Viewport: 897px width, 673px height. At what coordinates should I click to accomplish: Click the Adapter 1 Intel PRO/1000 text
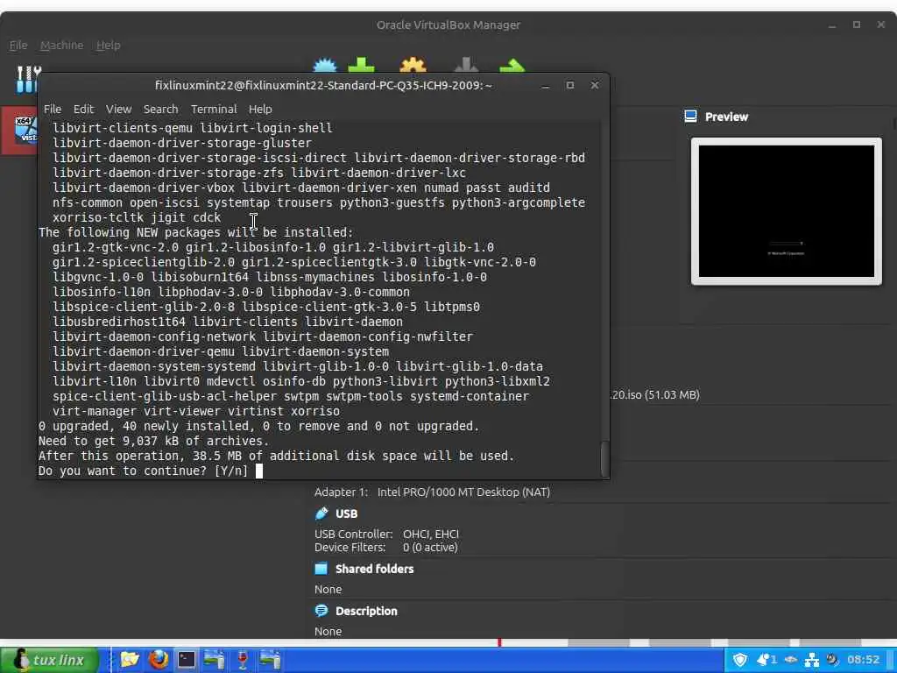pos(432,492)
